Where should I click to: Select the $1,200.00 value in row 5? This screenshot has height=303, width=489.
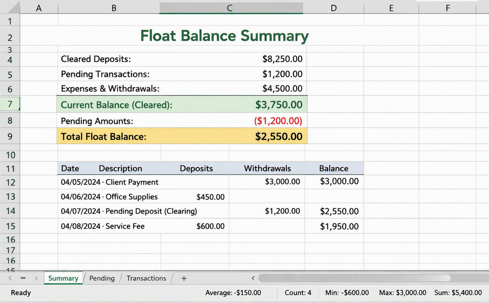click(x=282, y=74)
